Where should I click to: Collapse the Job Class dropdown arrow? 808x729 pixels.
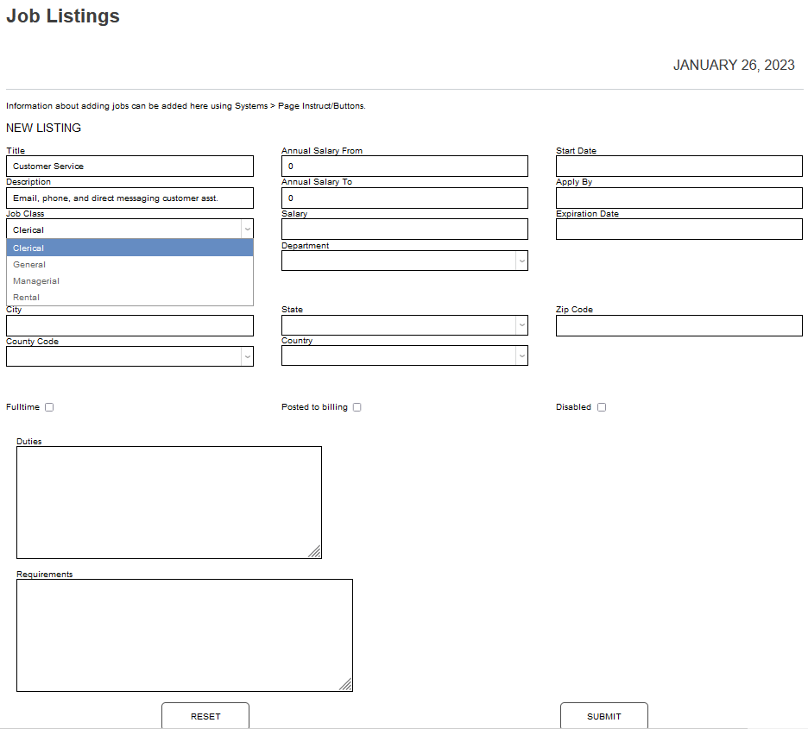(247, 229)
